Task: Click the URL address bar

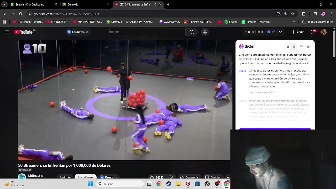Action: 152,14
